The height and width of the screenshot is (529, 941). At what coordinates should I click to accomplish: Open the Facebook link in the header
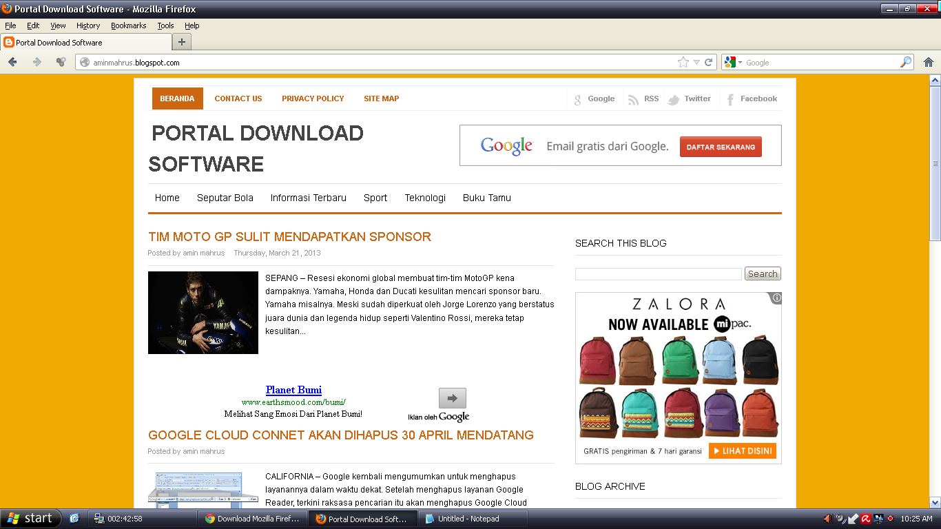pos(752,99)
